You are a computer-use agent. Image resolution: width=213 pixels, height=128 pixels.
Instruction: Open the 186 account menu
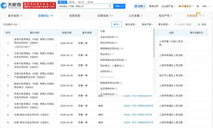(206, 6)
